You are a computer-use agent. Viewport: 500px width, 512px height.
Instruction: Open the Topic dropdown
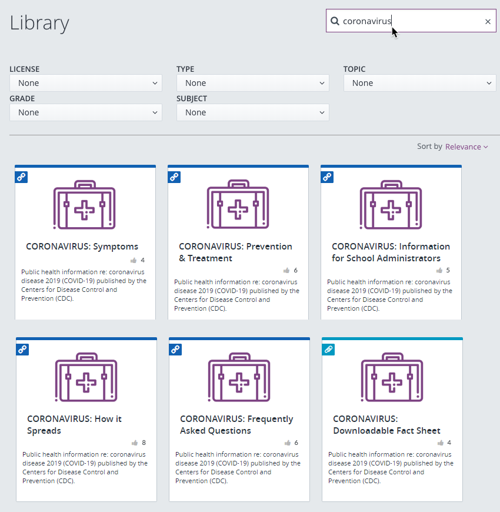coord(420,83)
